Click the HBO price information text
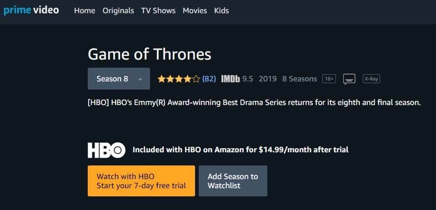Image resolution: width=436 pixels, height=210 pixels. click(x=241, y=150)
